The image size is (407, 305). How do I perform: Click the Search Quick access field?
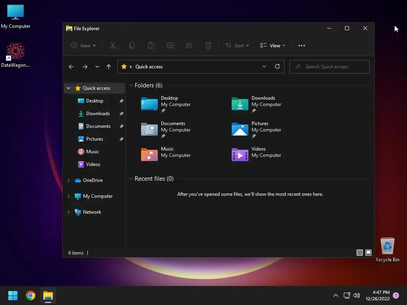click(x=329, y=67)
